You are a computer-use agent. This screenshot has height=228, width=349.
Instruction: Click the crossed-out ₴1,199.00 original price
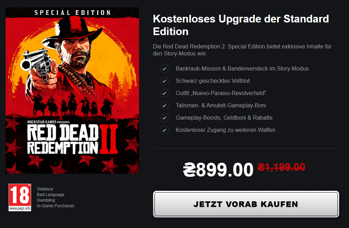[x=281, y=167]
